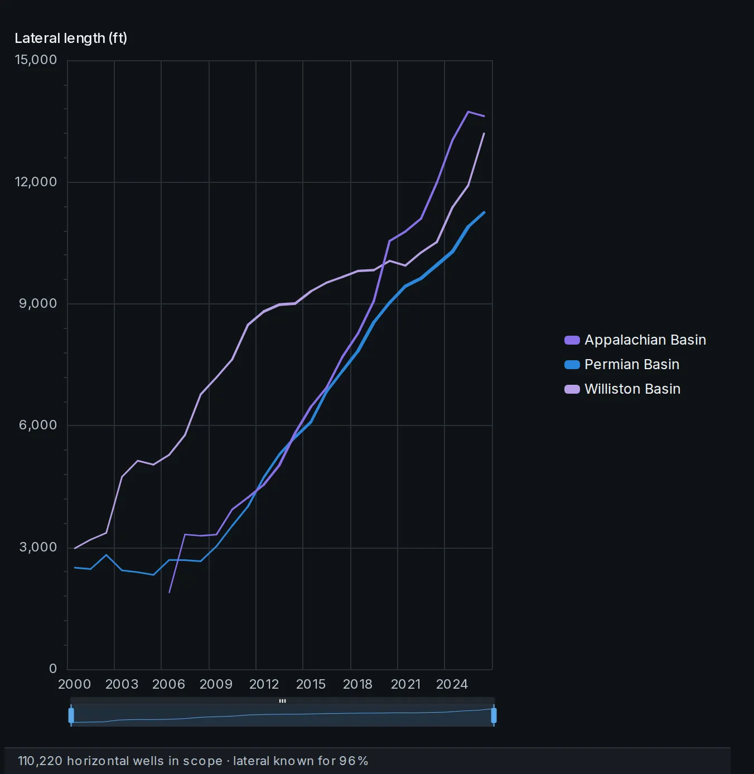Grab the left zoom slider handle
The image size is (754, 774).
[x=71, y=715]
